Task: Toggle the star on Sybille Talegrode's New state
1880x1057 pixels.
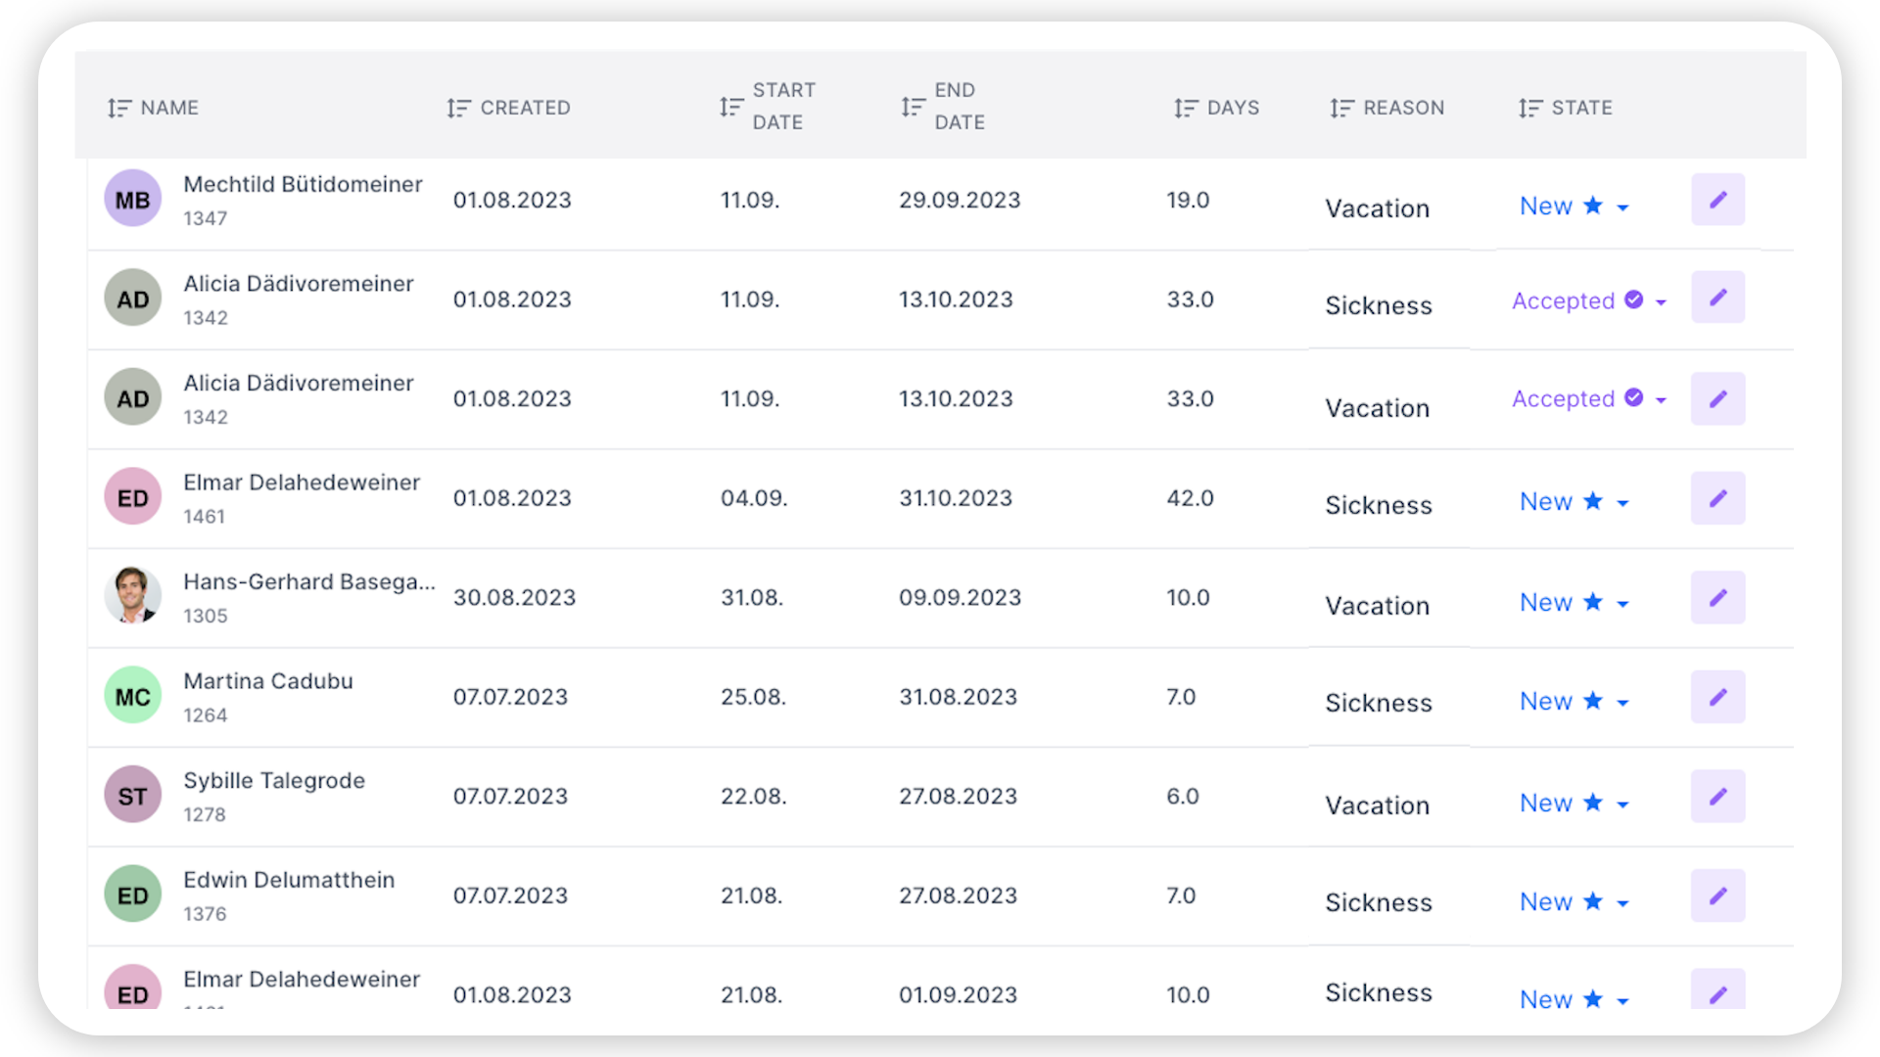Action: 1594,802
